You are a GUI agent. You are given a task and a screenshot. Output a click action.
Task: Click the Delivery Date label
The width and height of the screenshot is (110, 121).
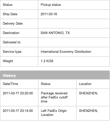click(x=13, y=24)
